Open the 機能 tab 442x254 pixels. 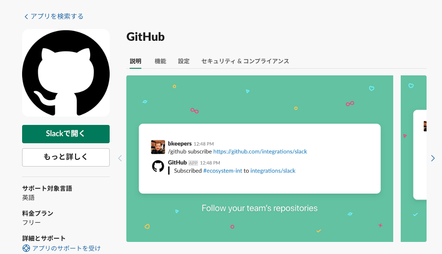(x=161, y=60)
